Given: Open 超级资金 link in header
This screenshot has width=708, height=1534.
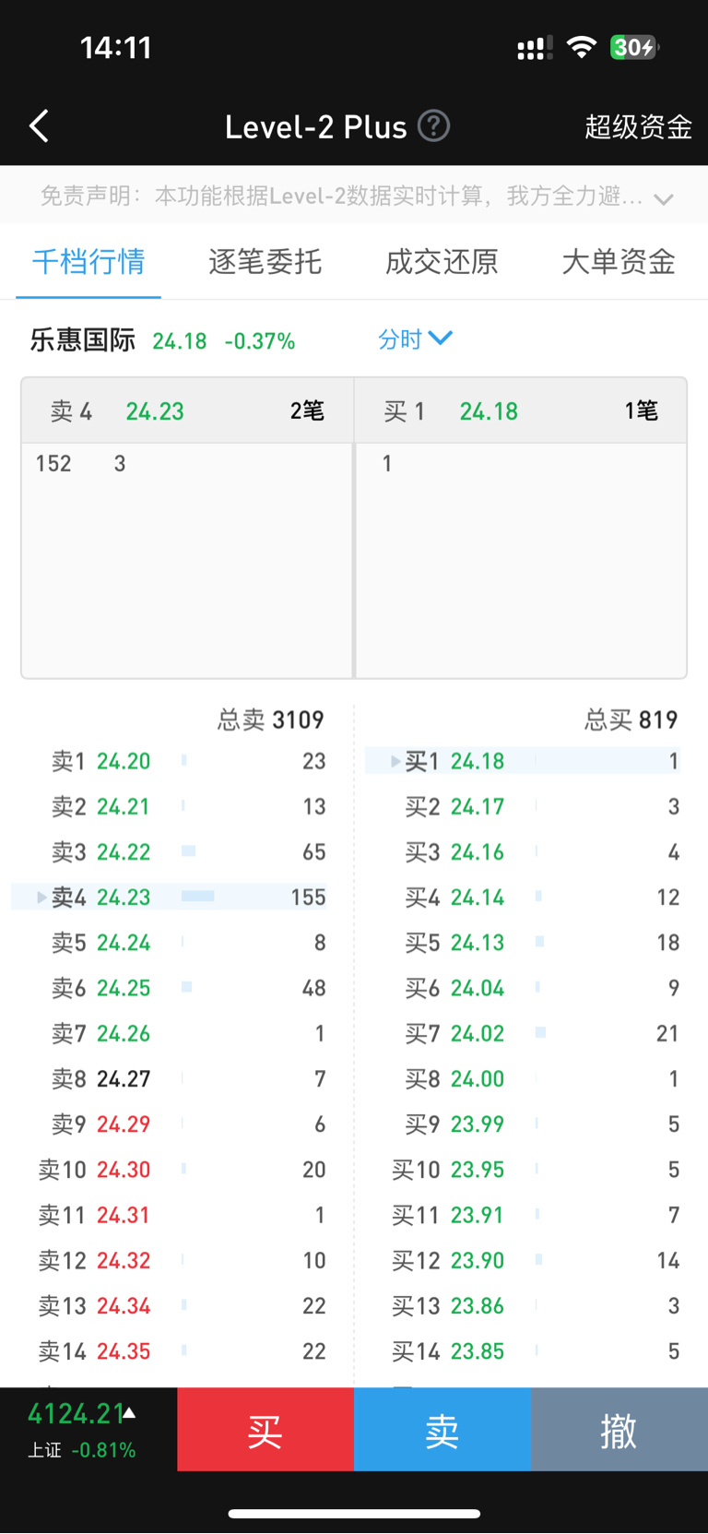Looking at the screenshot, I should pyautogui.click(x=638, y=126).
